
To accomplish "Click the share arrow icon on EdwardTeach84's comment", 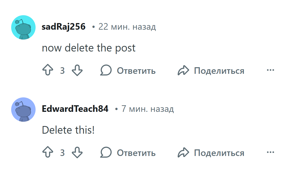I will pos(183,153).
